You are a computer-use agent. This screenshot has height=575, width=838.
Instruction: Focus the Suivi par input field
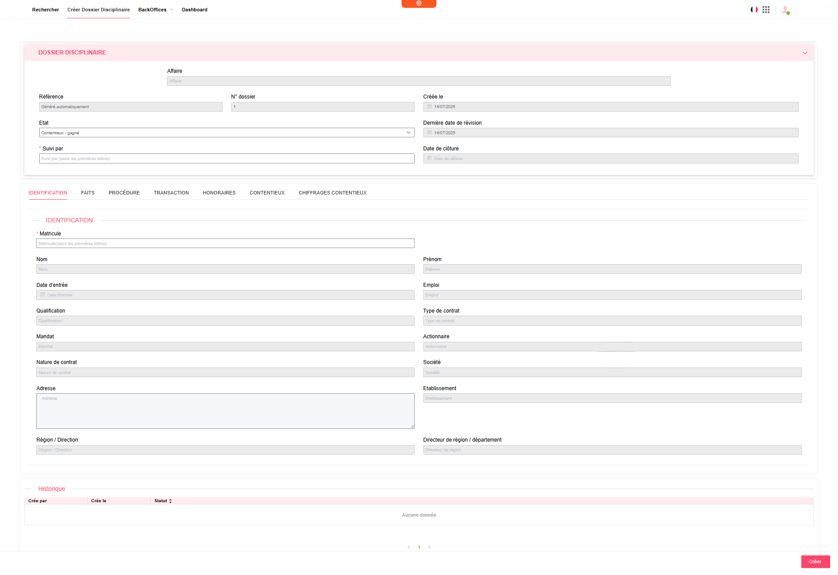(x=227, y=158)
